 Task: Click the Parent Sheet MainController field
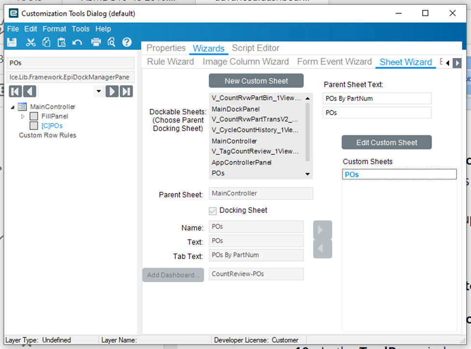261,194
